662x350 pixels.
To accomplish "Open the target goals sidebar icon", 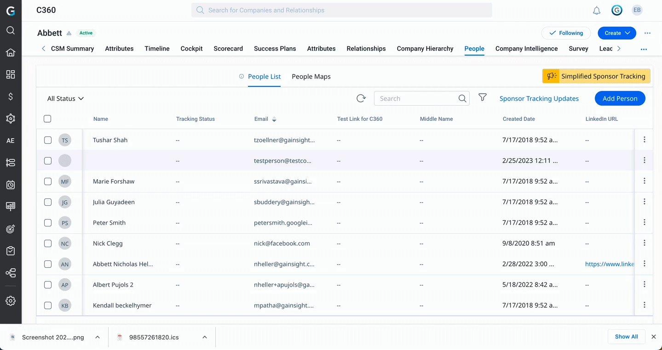I will pos(11,229).
